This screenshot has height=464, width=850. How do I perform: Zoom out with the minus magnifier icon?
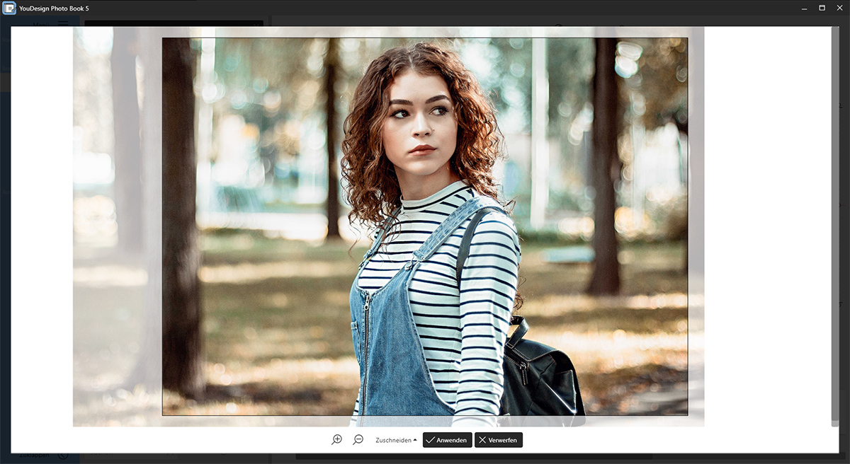point(358,440)
